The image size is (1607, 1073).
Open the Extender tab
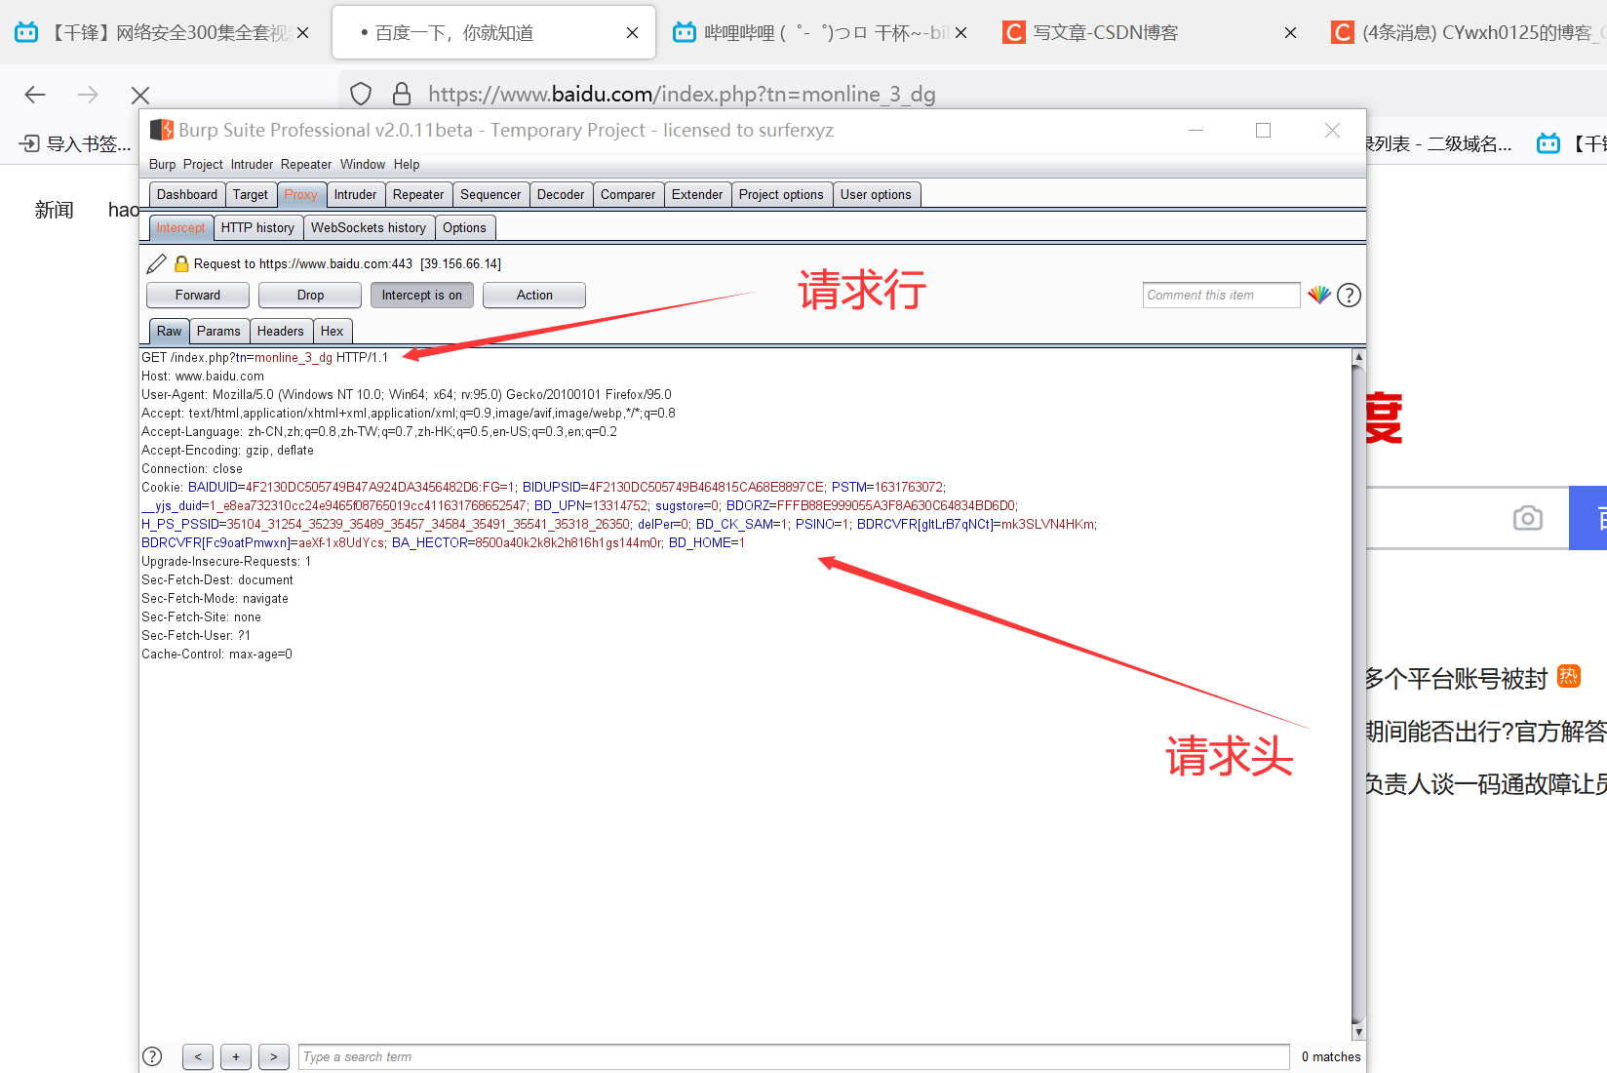pos(697,195)
